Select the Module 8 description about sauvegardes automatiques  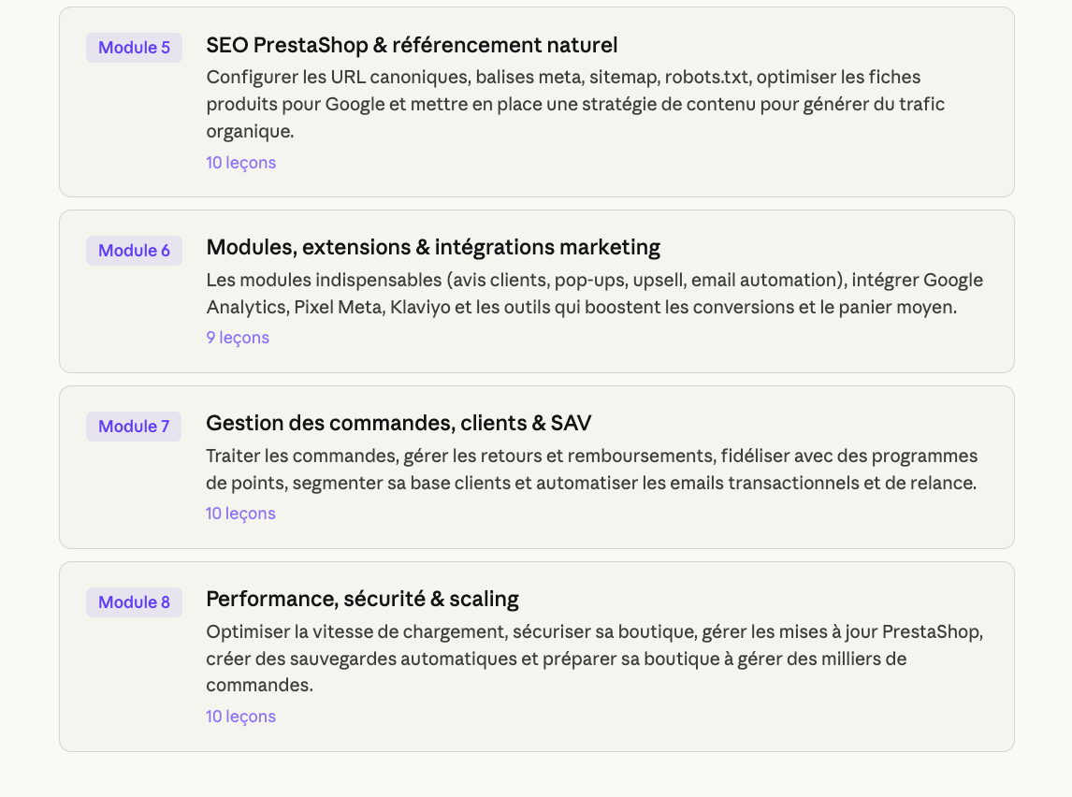click(x=594, y=659)
